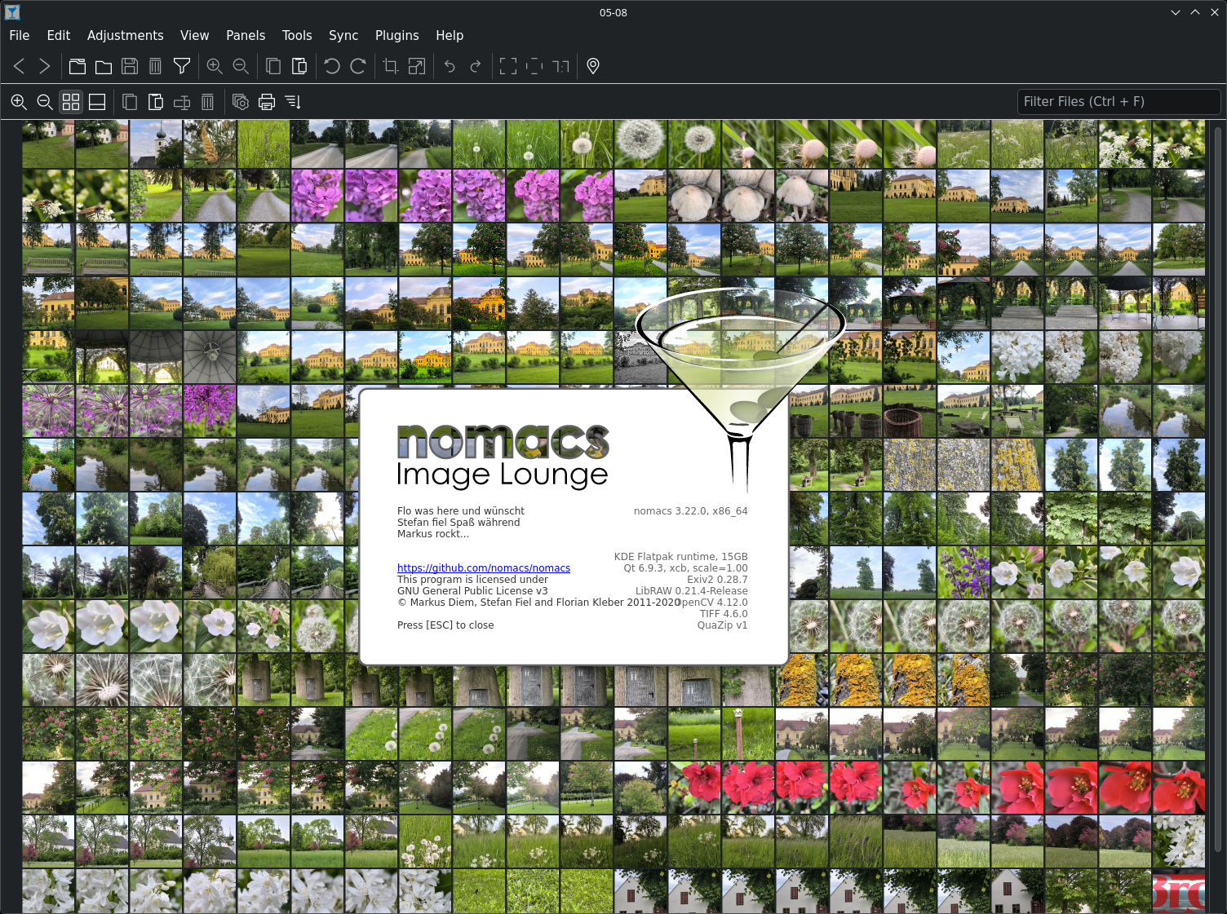
Task: Decrease thumbnail size with zoom-out icon
Action: (45, 102)
